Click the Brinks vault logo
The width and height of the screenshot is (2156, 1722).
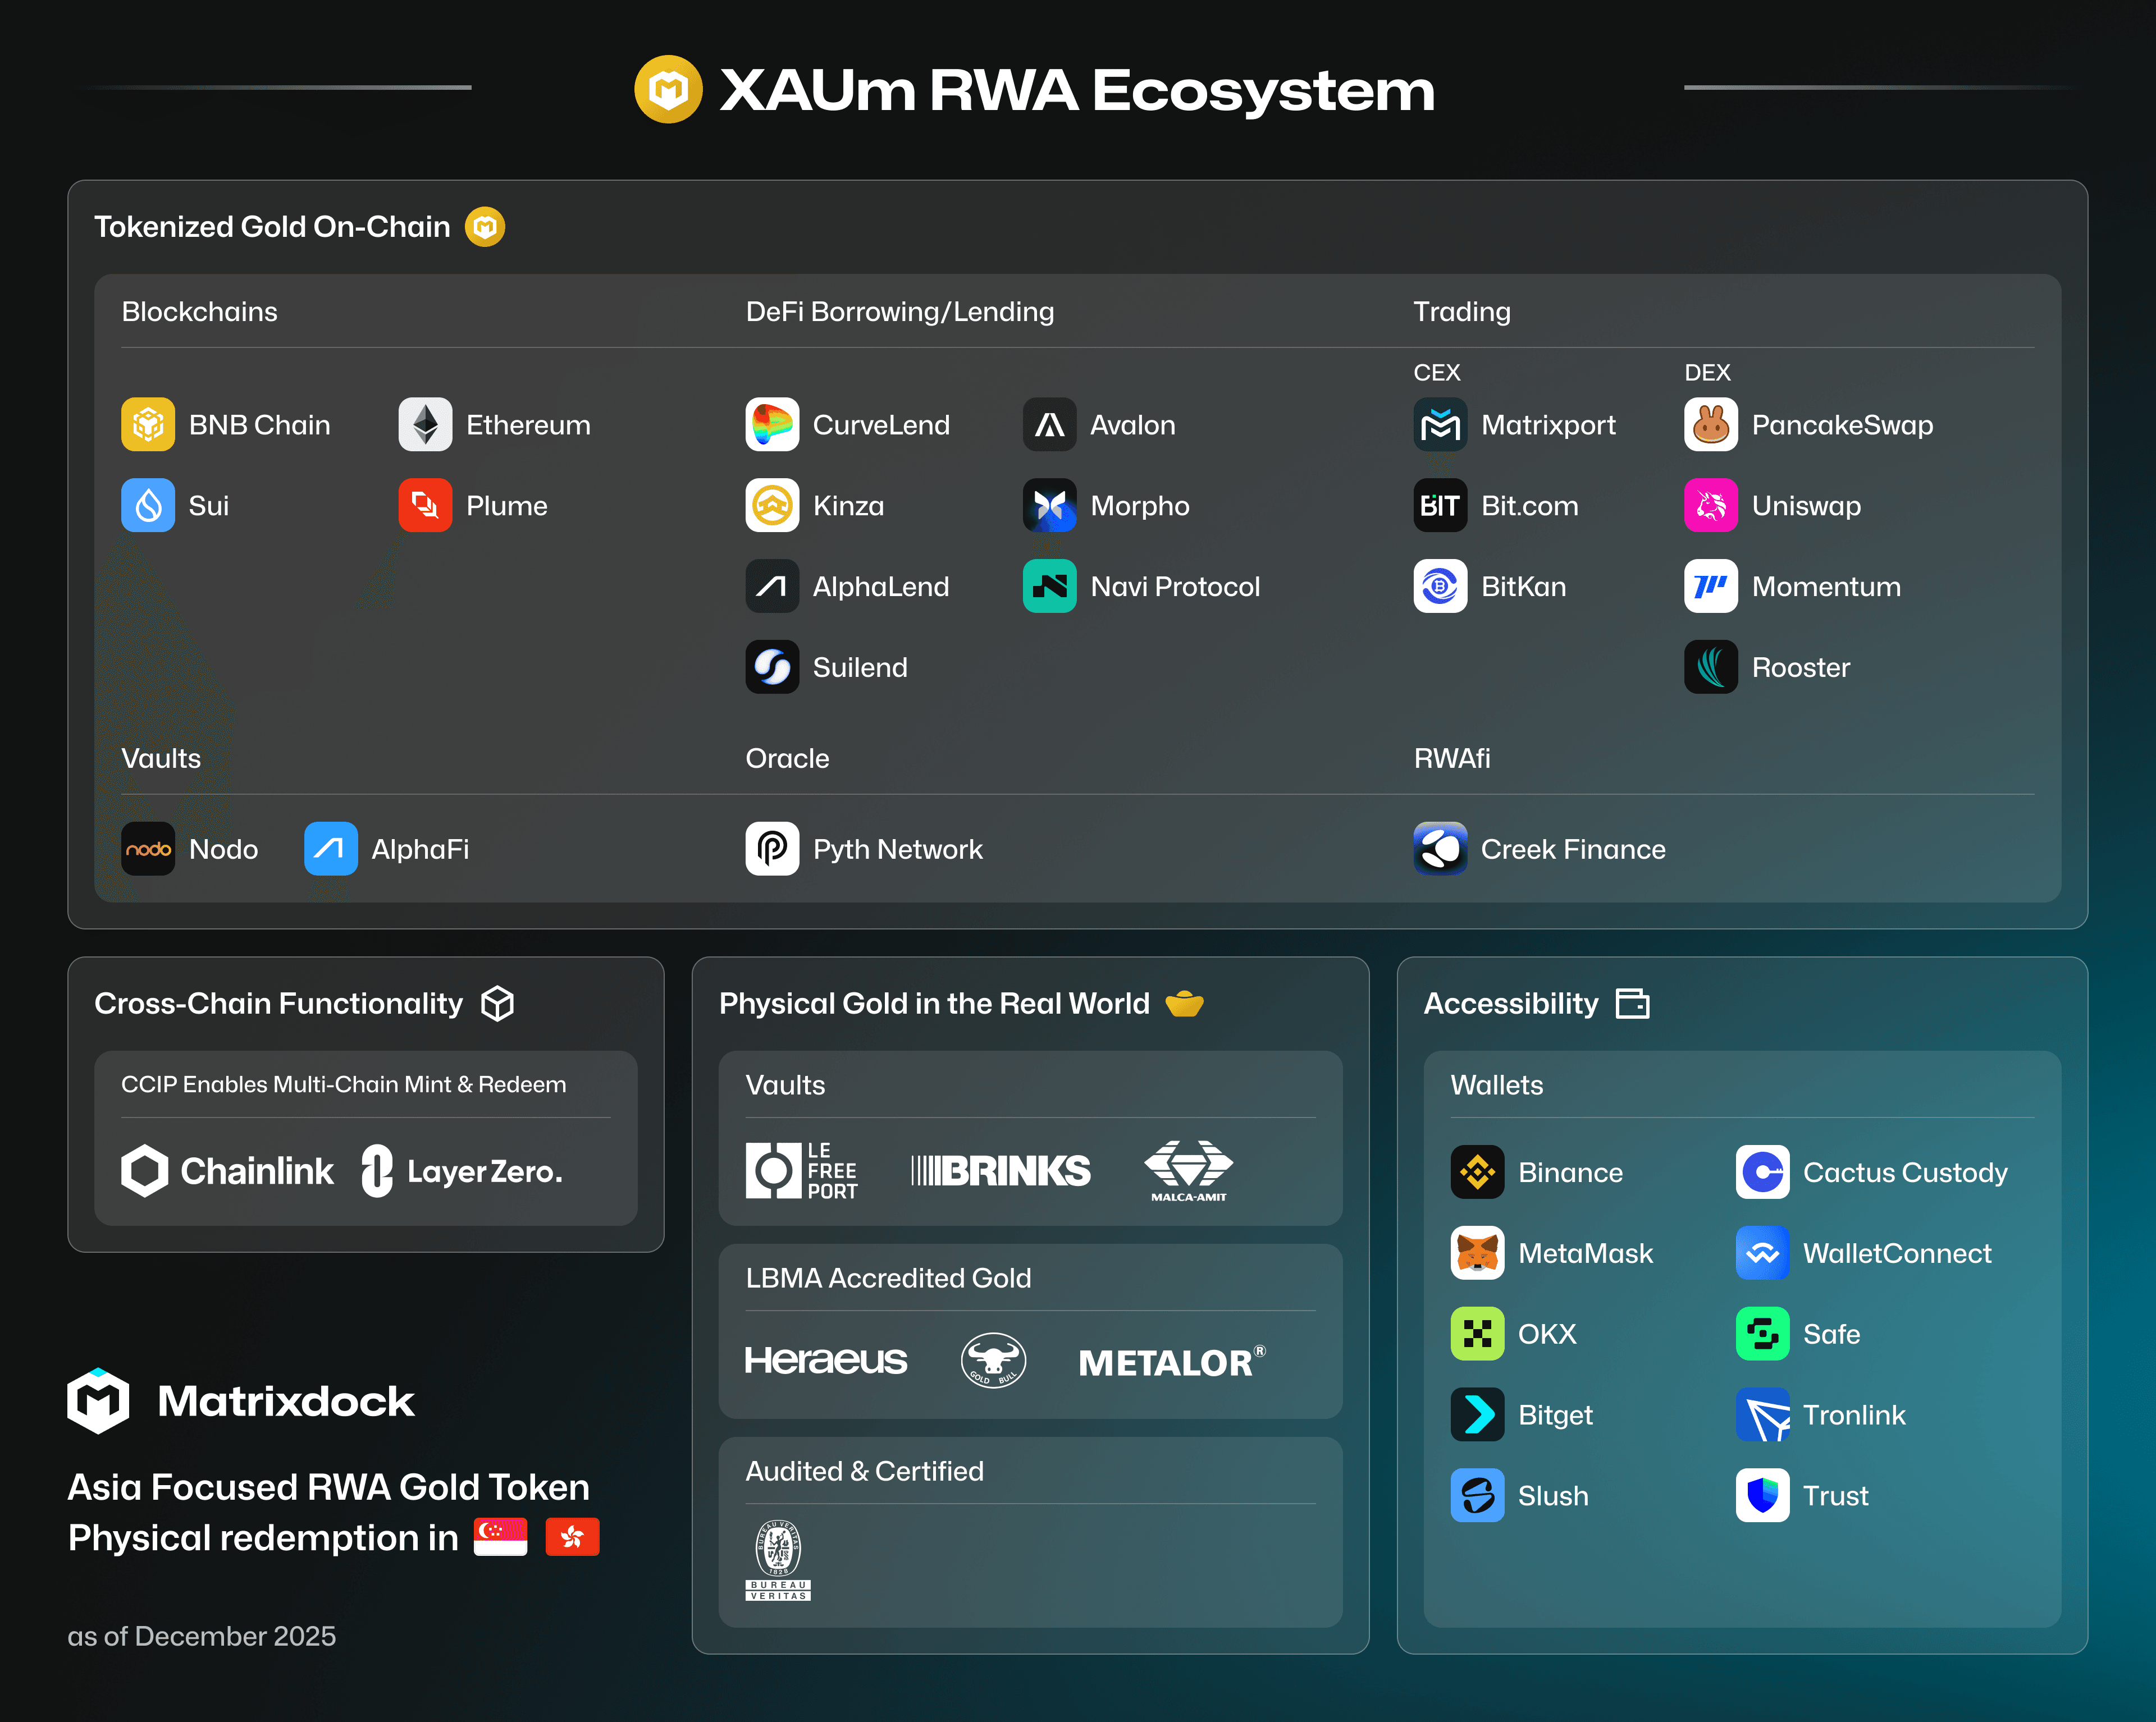pos(1000,1169)
